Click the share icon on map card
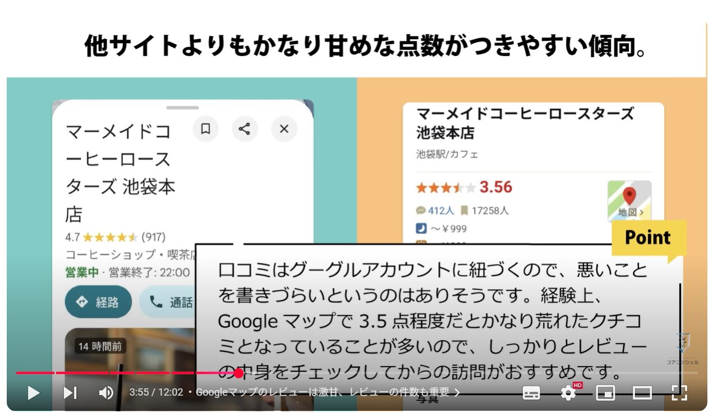This screenshot has height=413, width=713. 245,129
